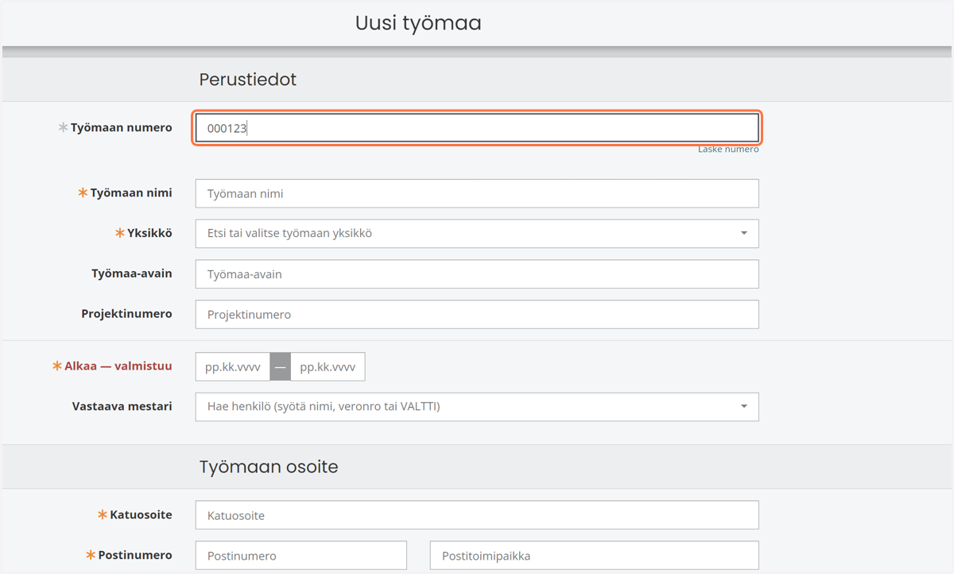Image resolution: width=954 pixels, height=574 pixels.
Task: Click the Työmaan osoite section heading
Action: pos(269,467)
